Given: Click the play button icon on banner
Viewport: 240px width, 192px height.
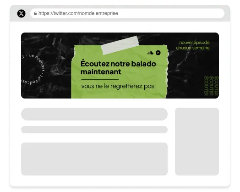Looking at the screenshot, I should click(158, 53).
